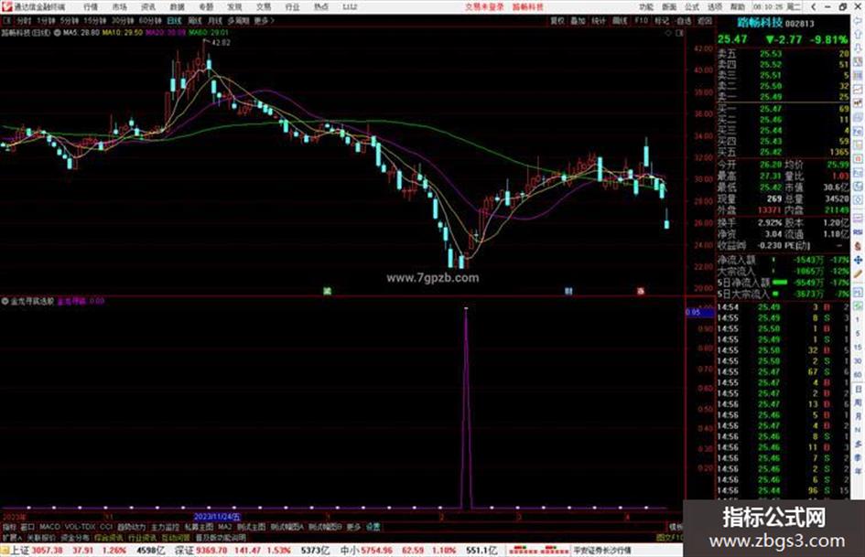Expand 更多 period options
Viewport: 865px width, 557px height.
(264, 20)
